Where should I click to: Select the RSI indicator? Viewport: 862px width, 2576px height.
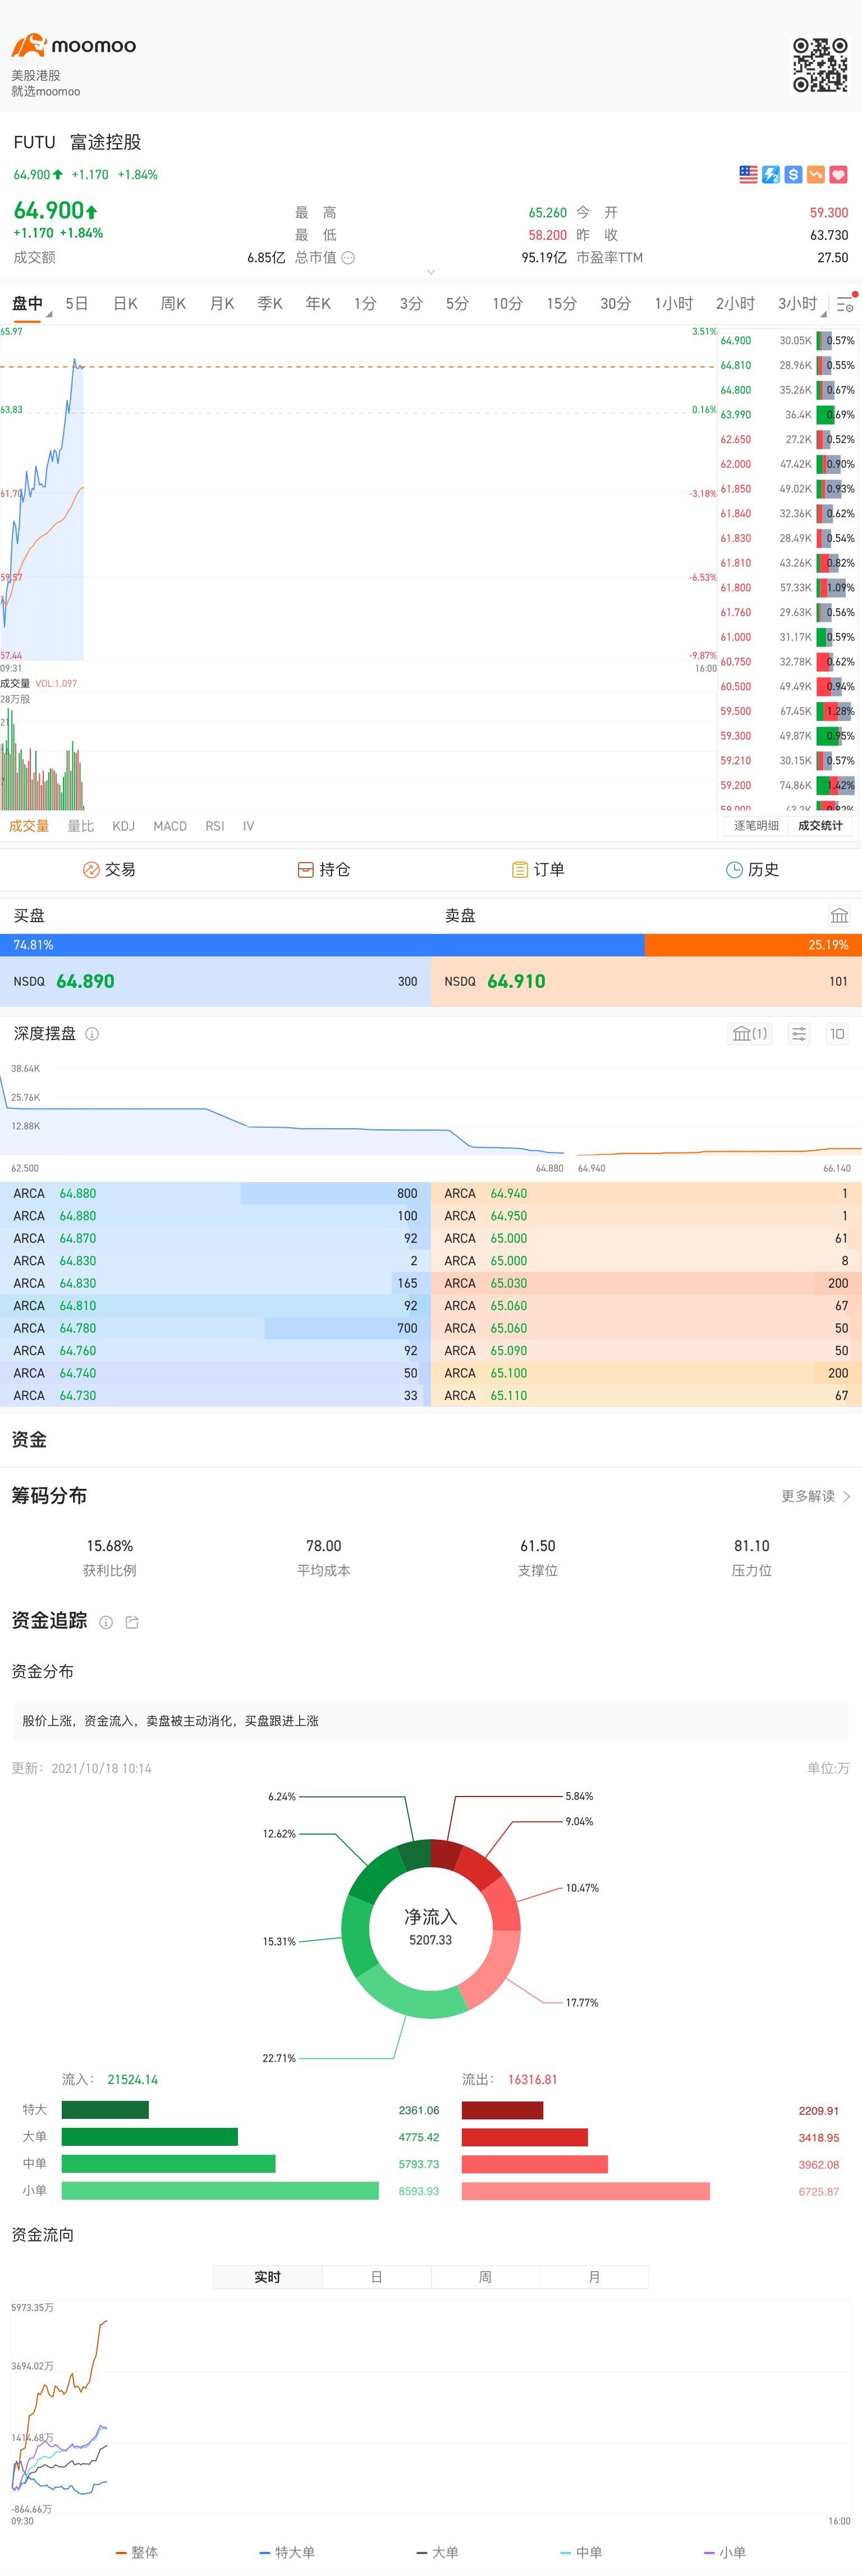click(215, 826)
